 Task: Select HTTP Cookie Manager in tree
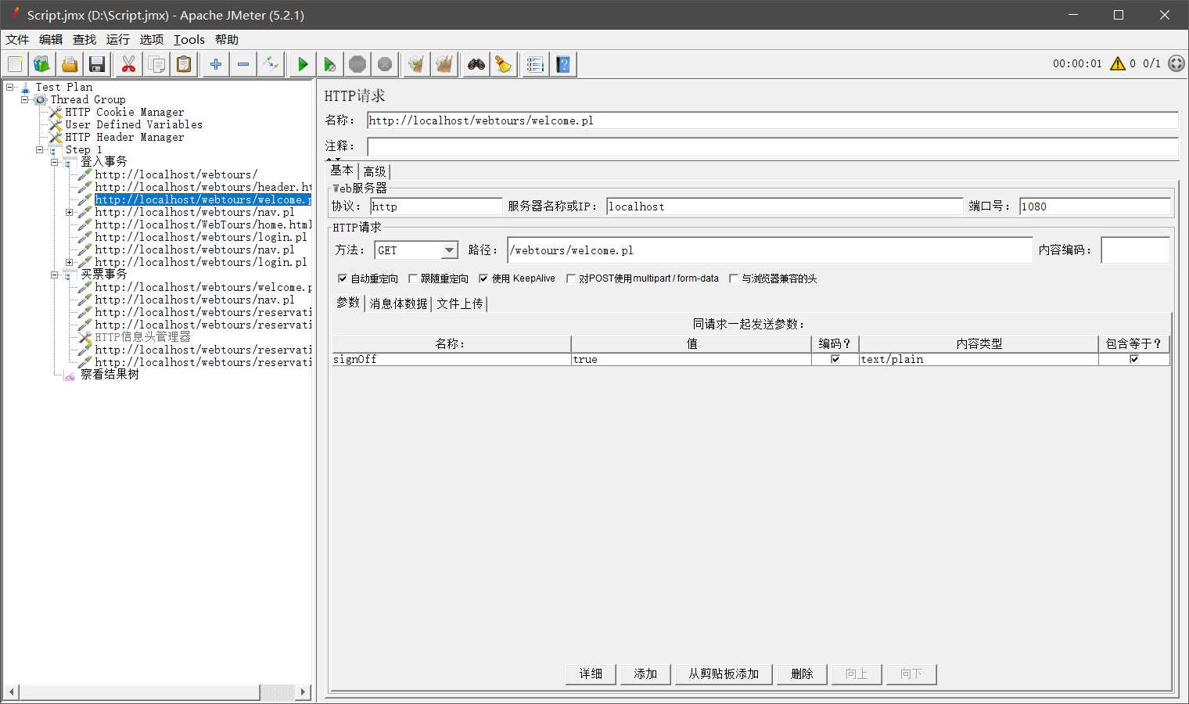tap(124, 112)
